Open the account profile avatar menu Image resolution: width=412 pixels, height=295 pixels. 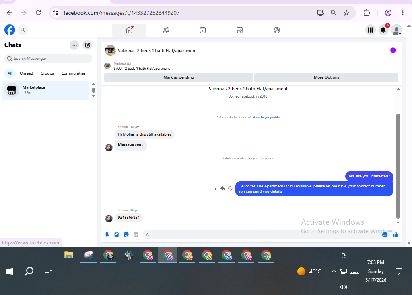396,30
